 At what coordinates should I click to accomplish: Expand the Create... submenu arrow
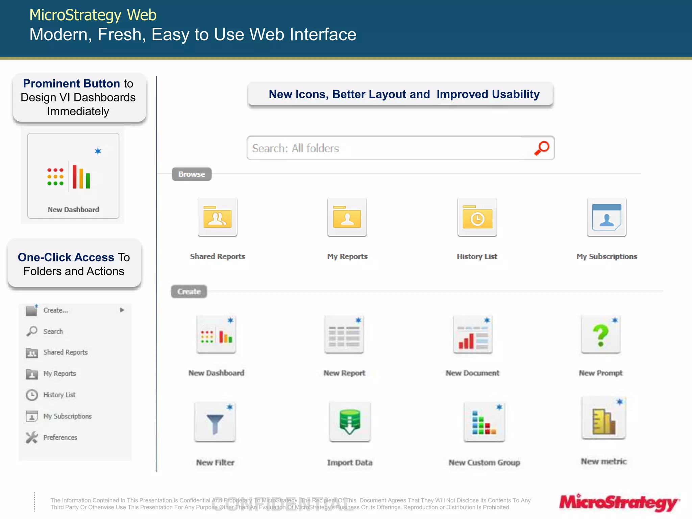pos(122,310)
